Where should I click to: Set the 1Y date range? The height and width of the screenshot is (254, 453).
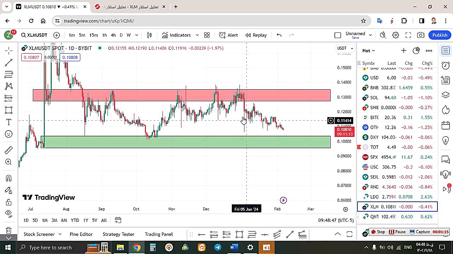click(86, 220)
